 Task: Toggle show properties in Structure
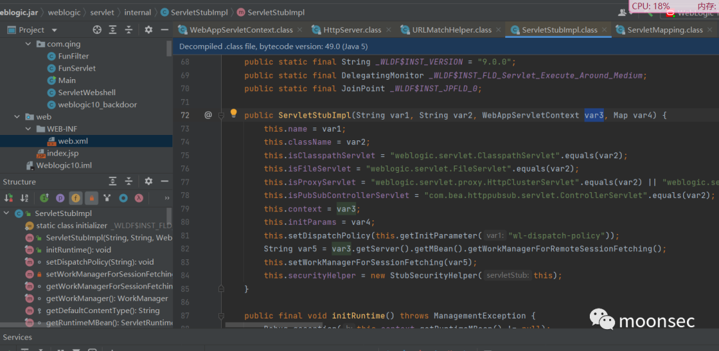60,198
